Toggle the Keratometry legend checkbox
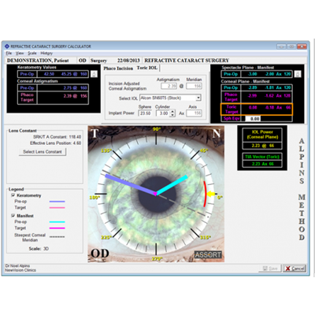Image resolution: width=315 pixels, height=315 pixels. 13,195
